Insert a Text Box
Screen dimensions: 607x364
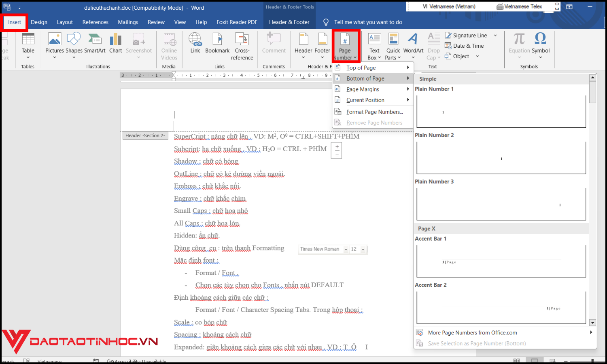click(374, 47)
